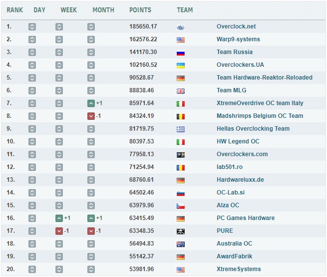Click the day change indicator for rank 1
This screenshot has height=277, width=327.
32,27
